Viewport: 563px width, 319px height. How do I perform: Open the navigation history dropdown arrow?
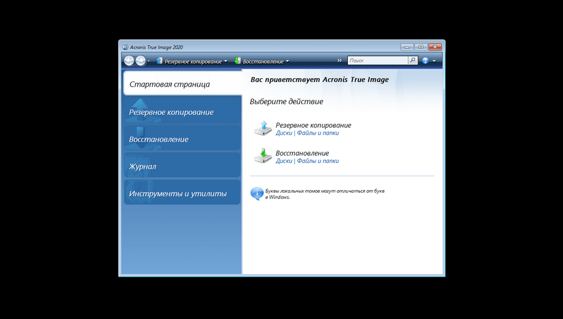click(x=149, y=61)
